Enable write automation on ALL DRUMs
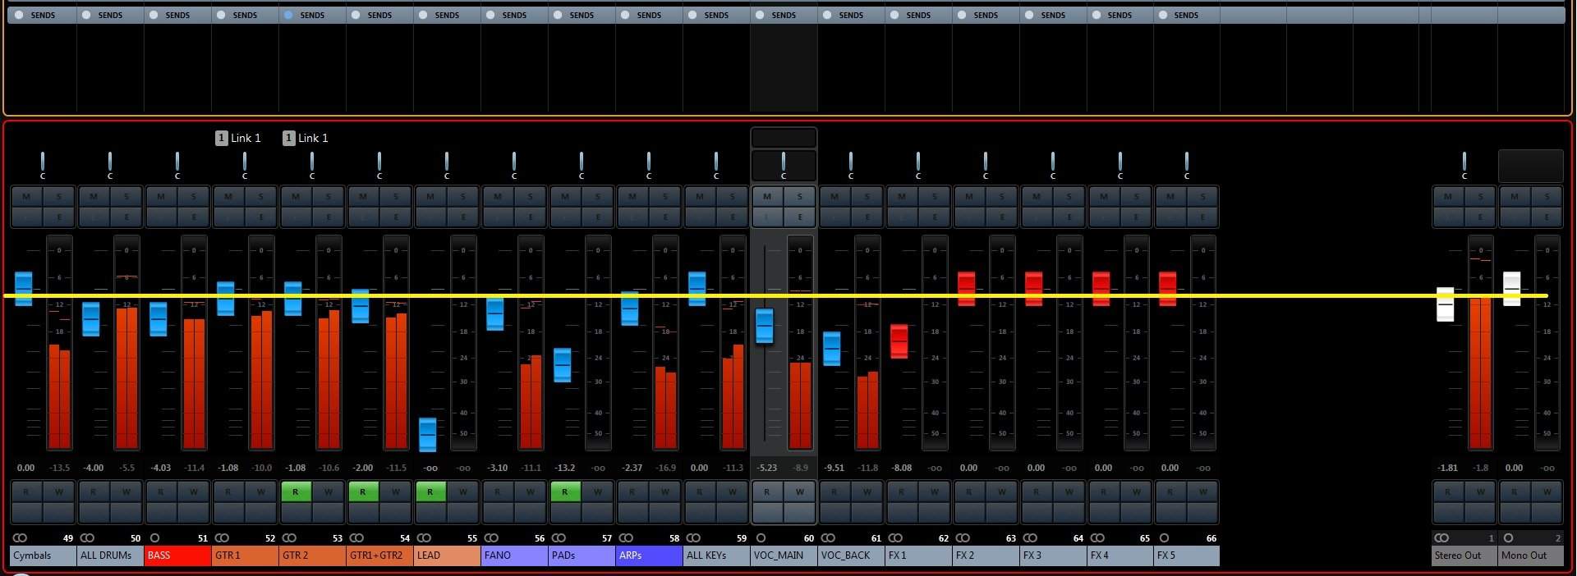The image size is (1577, 576). [x=126, y=492]
